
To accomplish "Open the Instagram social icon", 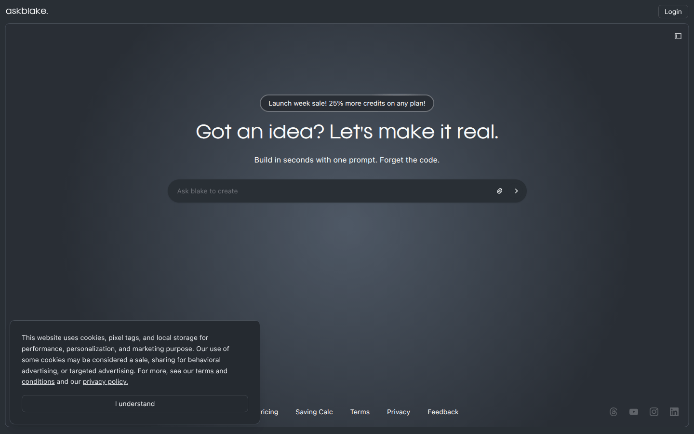I will tap(654, 412).
